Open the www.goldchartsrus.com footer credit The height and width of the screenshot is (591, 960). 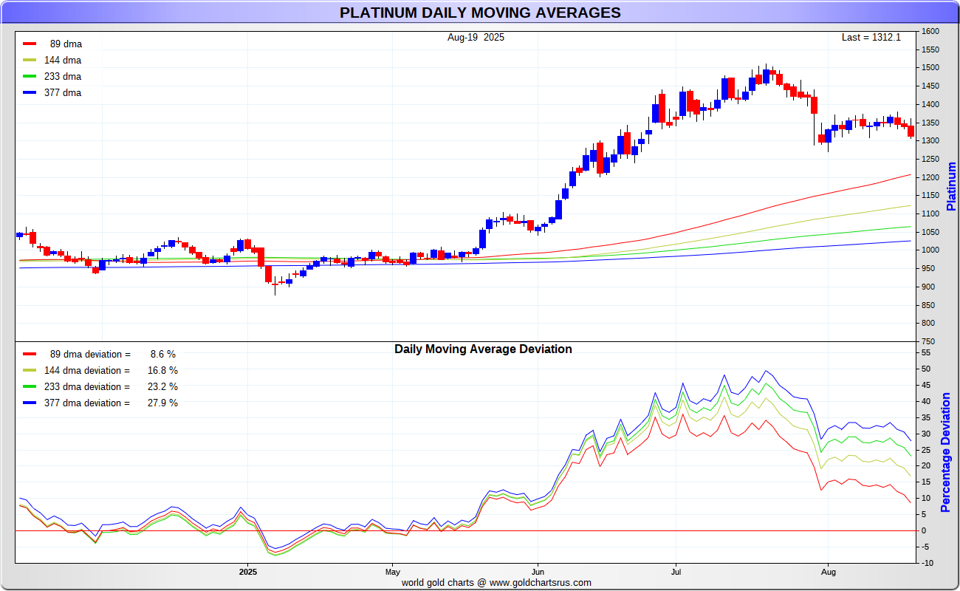coord(541,582)
